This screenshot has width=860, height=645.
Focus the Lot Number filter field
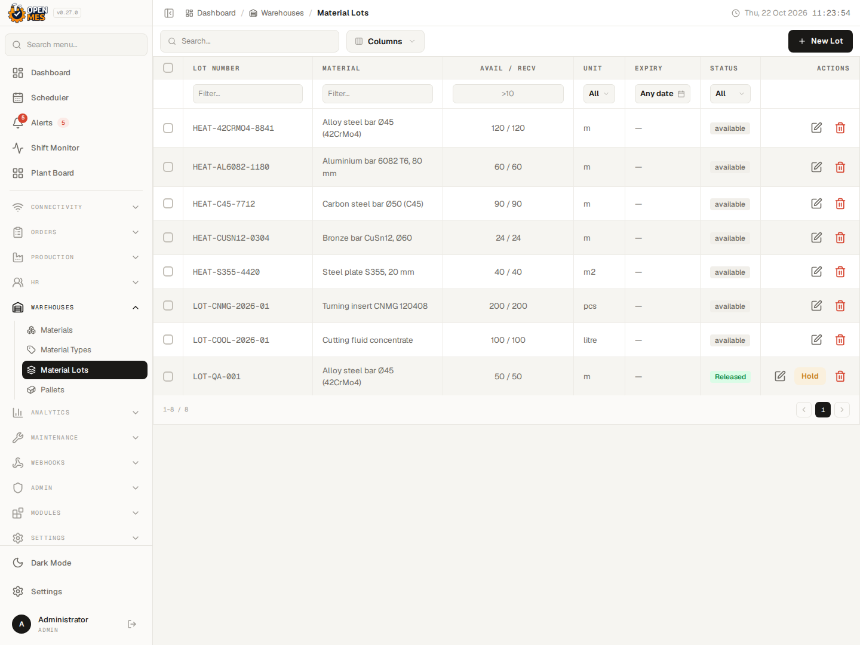click(248, 94)
